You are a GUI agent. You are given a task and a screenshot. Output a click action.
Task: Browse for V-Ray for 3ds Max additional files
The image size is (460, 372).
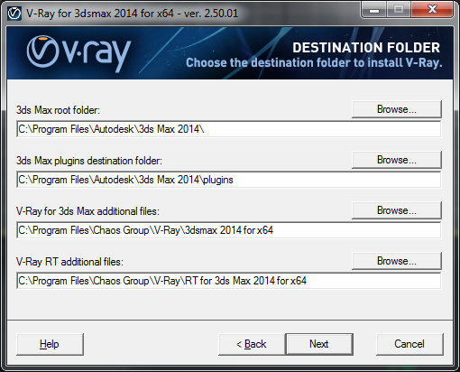pos(397,210)
